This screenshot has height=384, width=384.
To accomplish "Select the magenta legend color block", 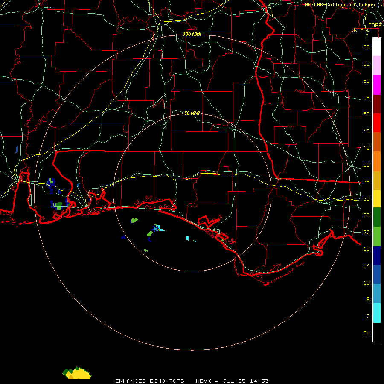I will point(377,85).
